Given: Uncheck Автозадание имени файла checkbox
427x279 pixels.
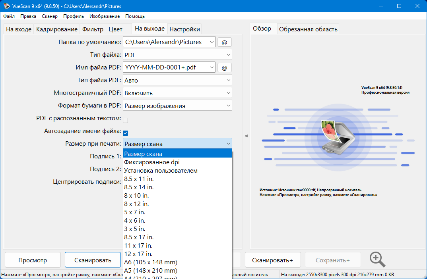Looking at the screenshot, I should coord(126,133).
